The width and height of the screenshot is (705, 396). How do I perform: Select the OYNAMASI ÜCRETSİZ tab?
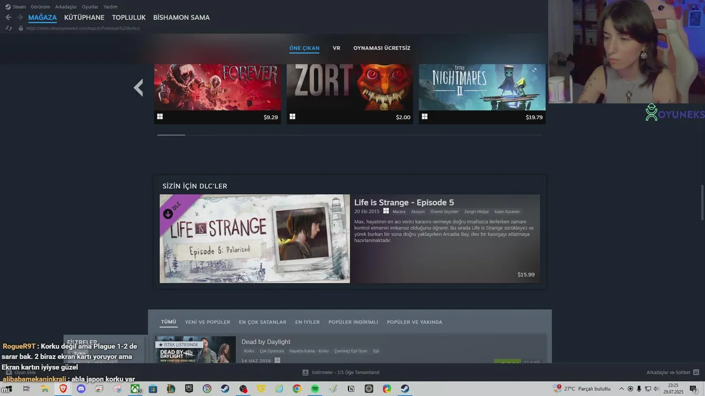click(x=382, y=48)
